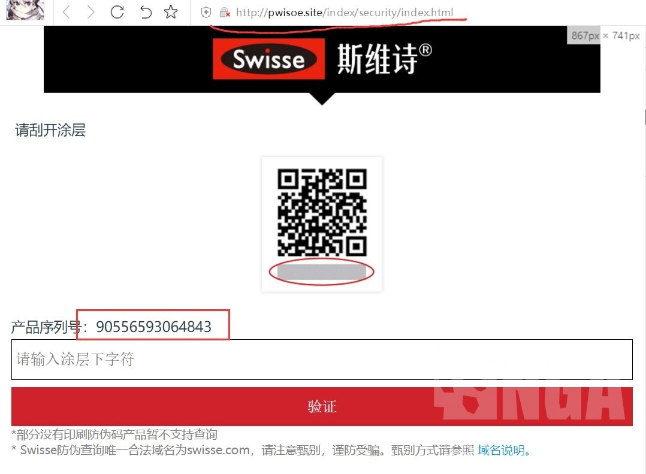This screenshot has height=474, width=646.
Task: Click the undo/restore tab arrow icon
Action: click(145, 13)
